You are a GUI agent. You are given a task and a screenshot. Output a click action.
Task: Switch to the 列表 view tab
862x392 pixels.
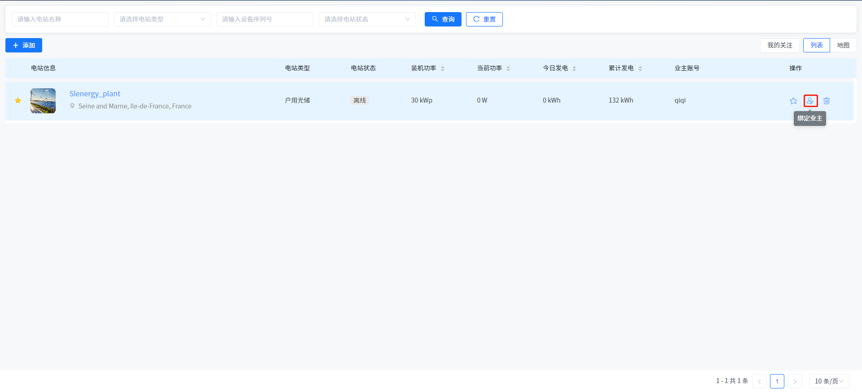(816, 45)
